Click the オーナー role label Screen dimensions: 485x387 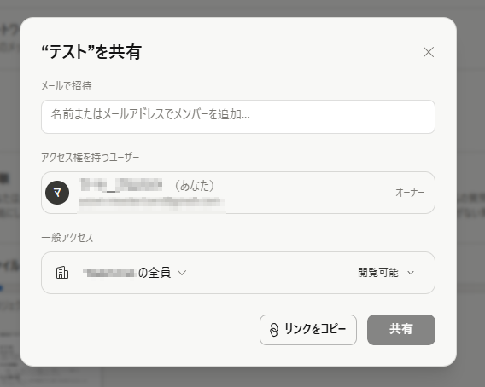[410, 193]
